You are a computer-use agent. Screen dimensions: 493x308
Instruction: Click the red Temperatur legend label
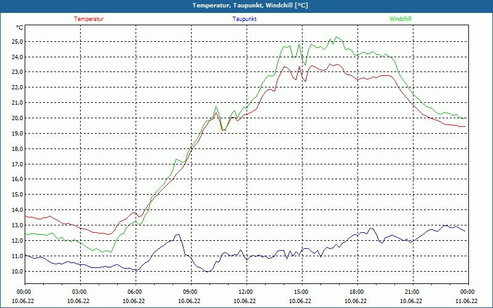tap(89, 19)
